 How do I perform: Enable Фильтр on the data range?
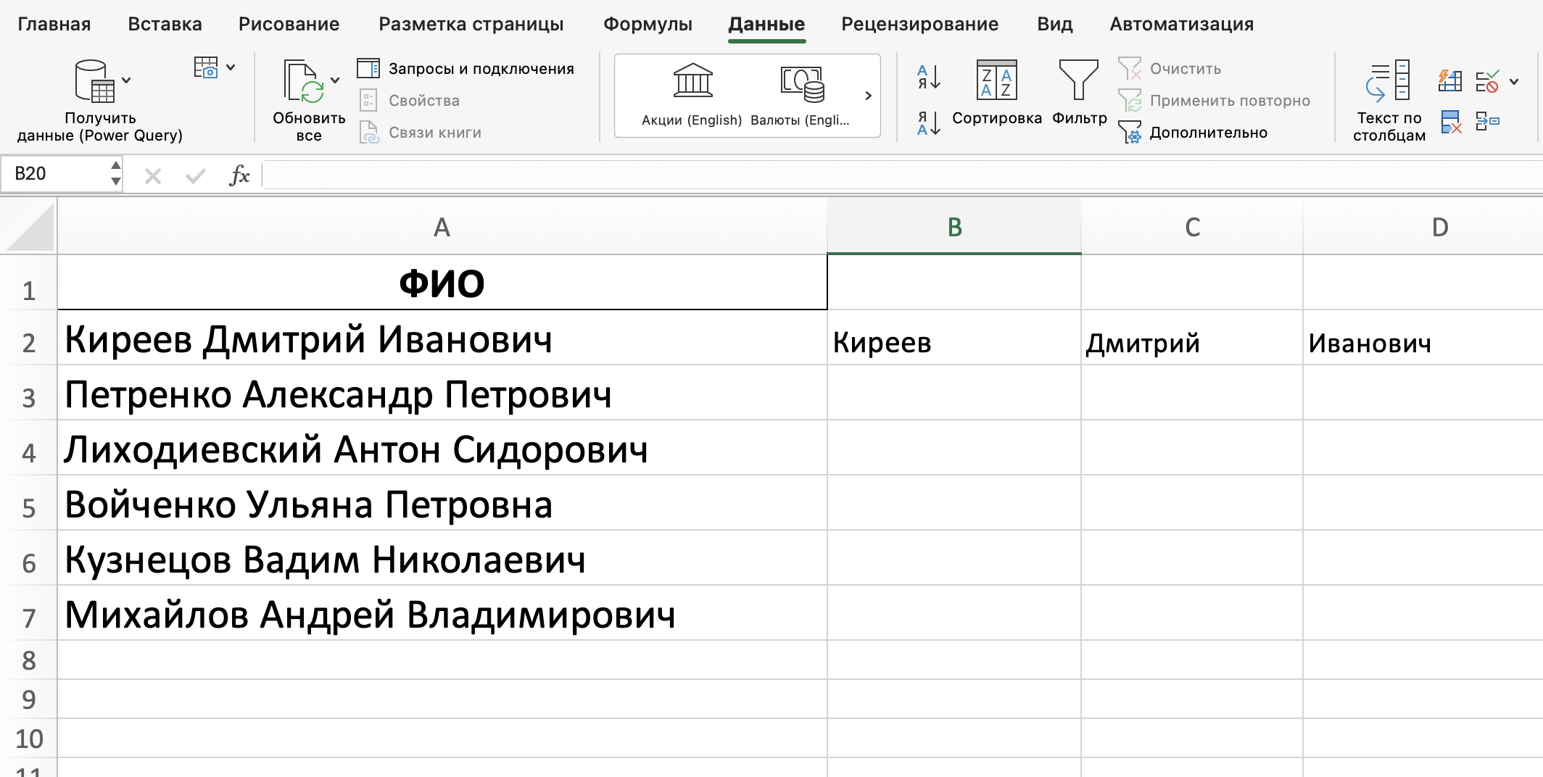point(1078,94)
